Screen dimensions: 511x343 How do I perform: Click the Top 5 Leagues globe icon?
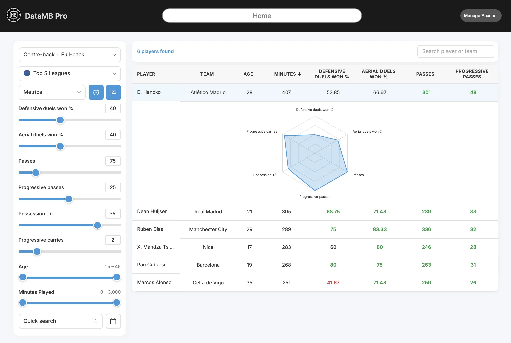point(27,73)
